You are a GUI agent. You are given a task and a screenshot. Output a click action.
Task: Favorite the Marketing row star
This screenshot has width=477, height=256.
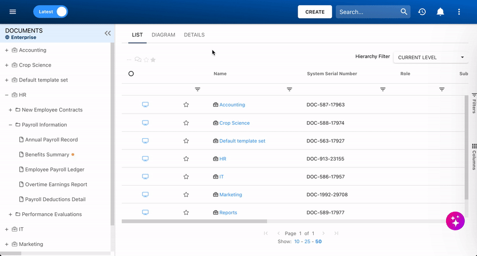[186, 195]
